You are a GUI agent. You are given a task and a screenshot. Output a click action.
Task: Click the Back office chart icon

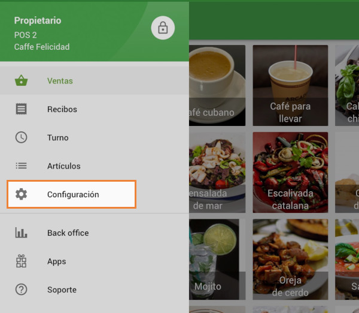[x=22, y=233]
